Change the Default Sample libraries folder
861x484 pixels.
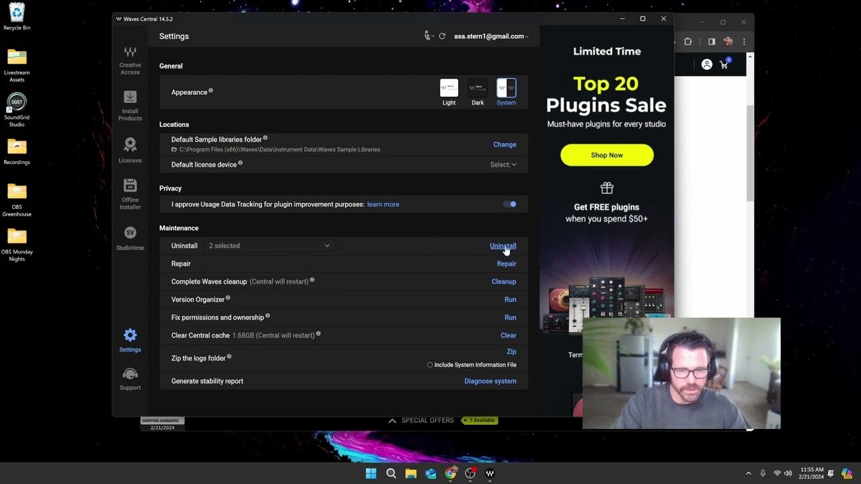504,145
